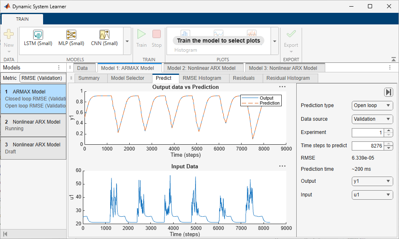Expand the models gallery dropdown arrow
This screenshot has height=239, width=399.
[127, 41]
